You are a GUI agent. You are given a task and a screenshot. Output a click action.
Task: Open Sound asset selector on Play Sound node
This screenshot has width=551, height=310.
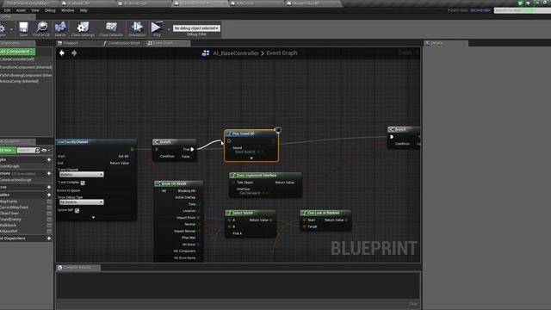245,152
